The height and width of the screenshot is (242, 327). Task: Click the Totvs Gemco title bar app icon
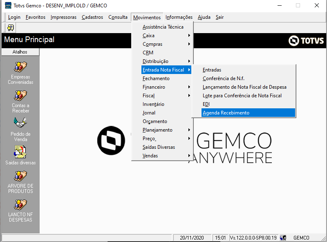[8, 5]
